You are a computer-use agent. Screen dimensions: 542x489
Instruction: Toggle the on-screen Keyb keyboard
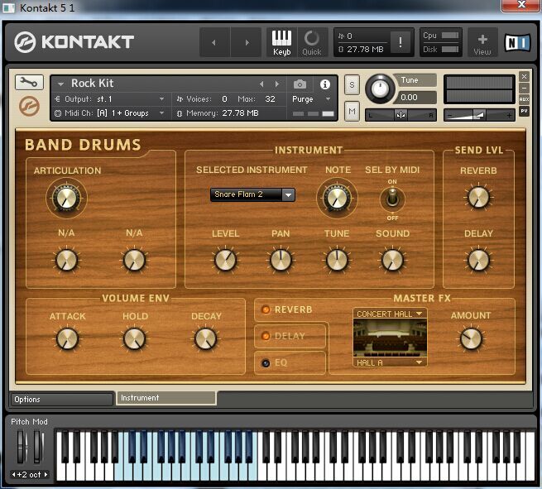click(281, 43)
